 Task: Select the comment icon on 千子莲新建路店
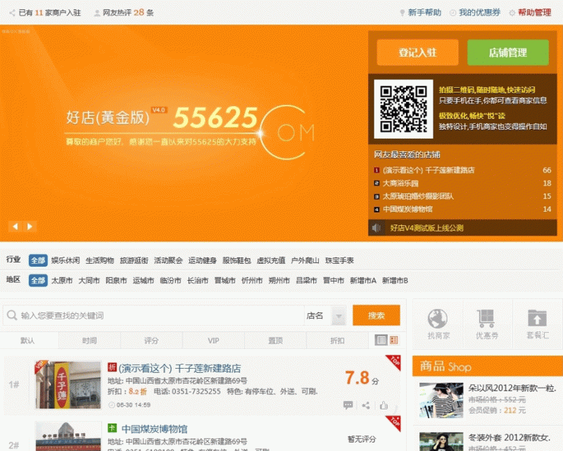click(x=348, y=405)
